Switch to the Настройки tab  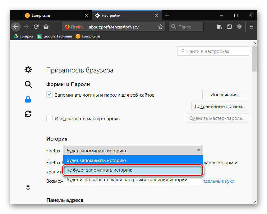coord(127,15)
